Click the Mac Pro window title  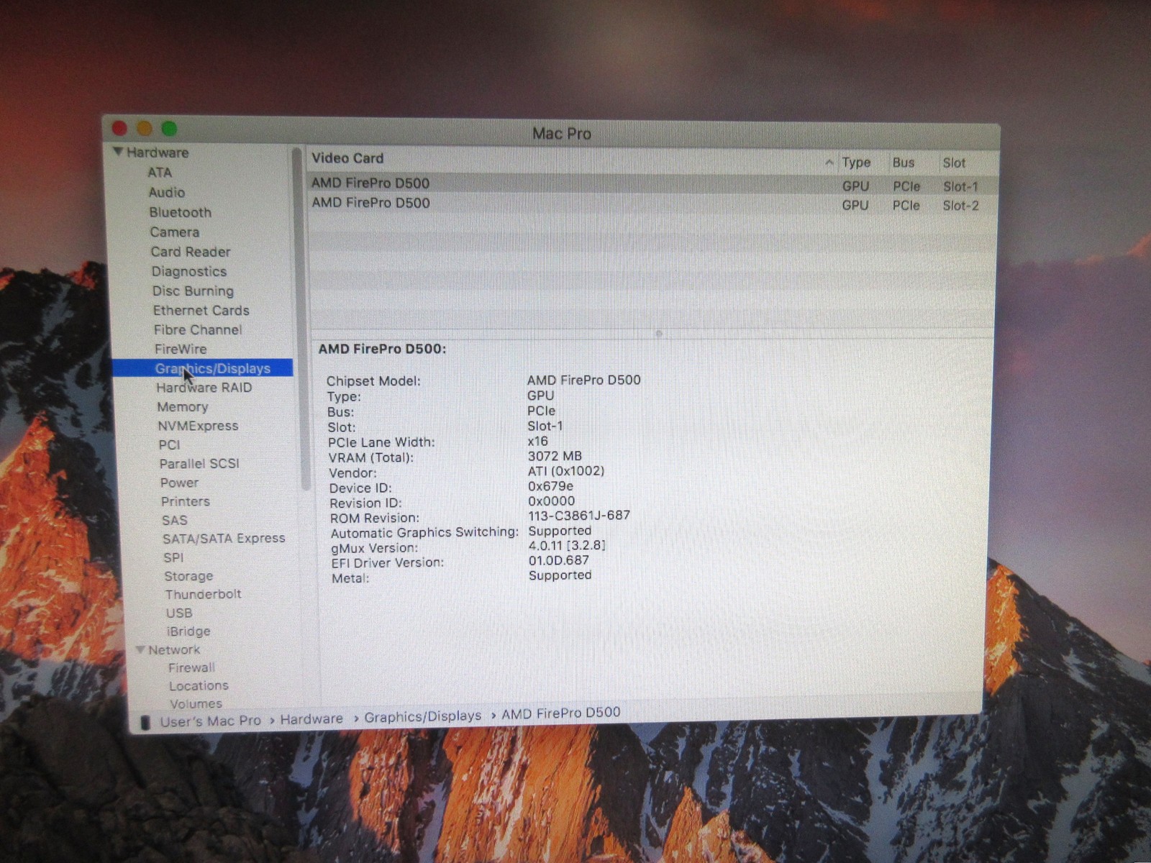tap(561, 134)
